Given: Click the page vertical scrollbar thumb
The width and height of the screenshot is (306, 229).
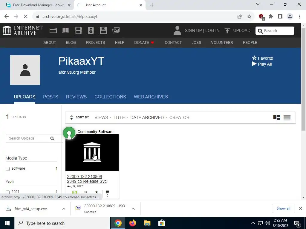Looking at the screenshot, I should click(x=303, y=79).
